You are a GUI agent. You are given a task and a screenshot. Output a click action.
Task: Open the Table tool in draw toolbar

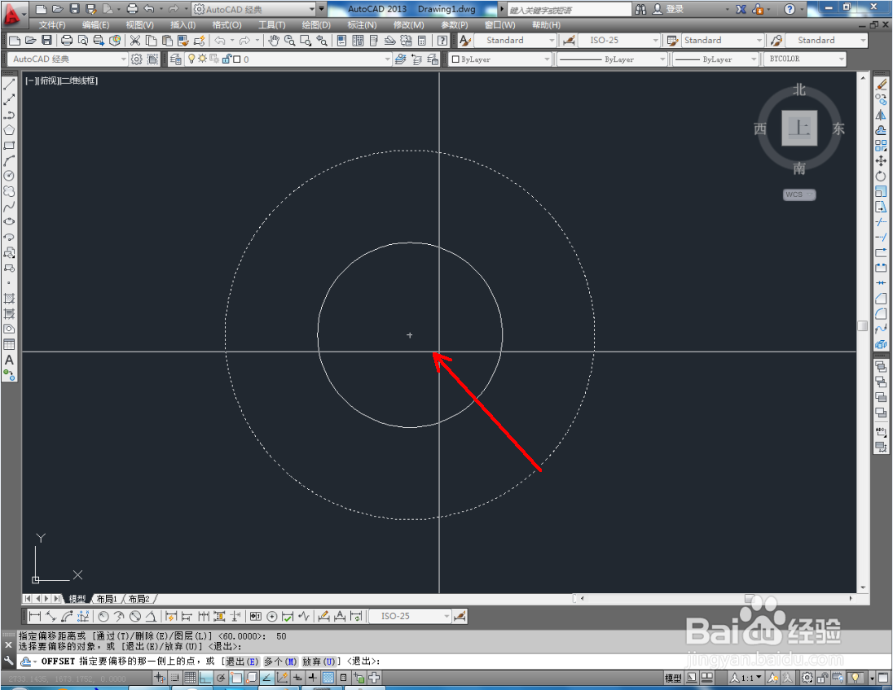point(9,344)
